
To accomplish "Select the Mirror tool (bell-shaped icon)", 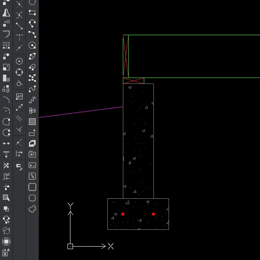I will pos(6,13).
